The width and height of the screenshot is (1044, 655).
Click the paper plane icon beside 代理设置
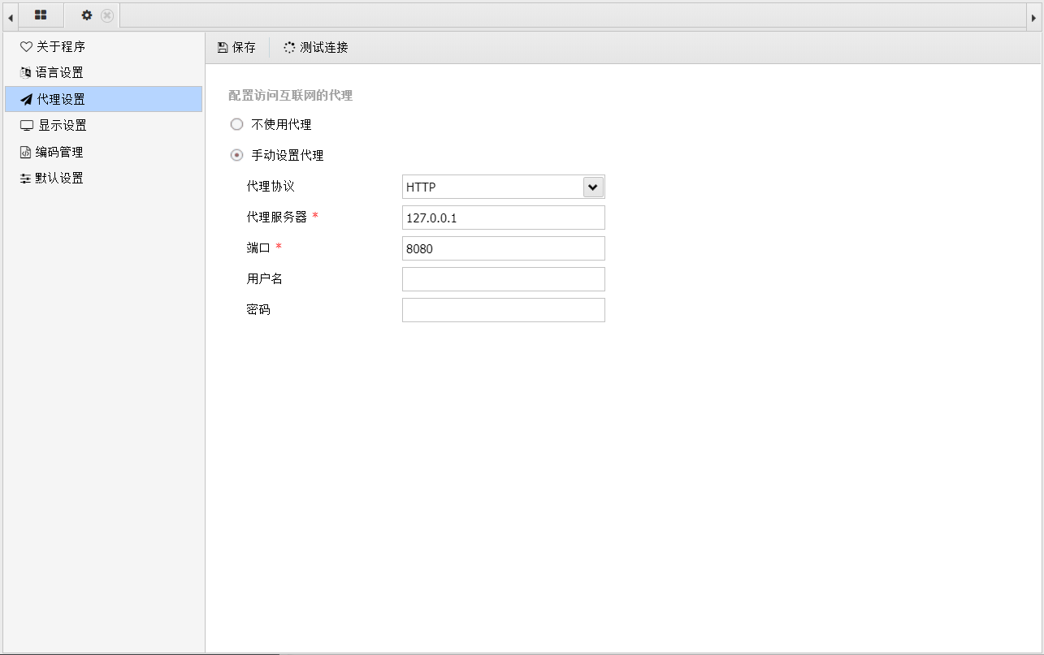[x=26, y=100]
